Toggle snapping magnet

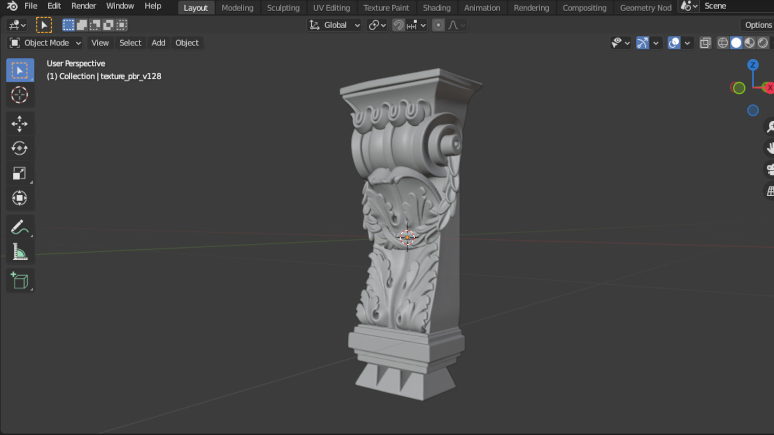398,25
